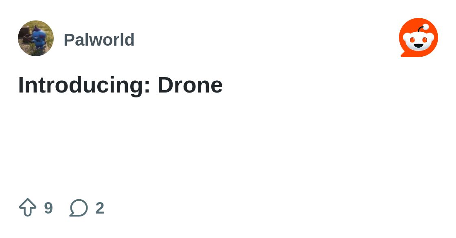456x238 pixels.
Task: Go to Reddit home via orange logo
Action: pyautogui.click(x=419, y=37)
